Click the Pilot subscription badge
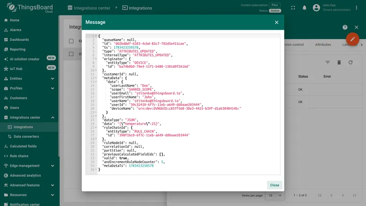Image resolution: width=366 pixels, height=206 pixels. pos(275,5)
